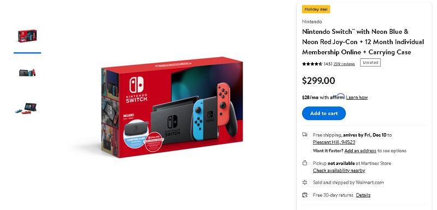Click the star rating icons

coord(312,64)
